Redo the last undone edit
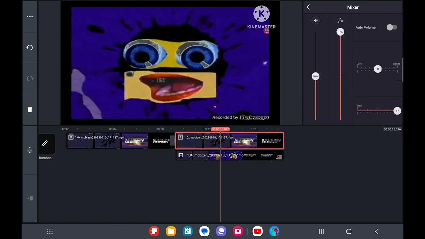The width and height of the screenshot is (425, 239). click(x=30, y=78)
